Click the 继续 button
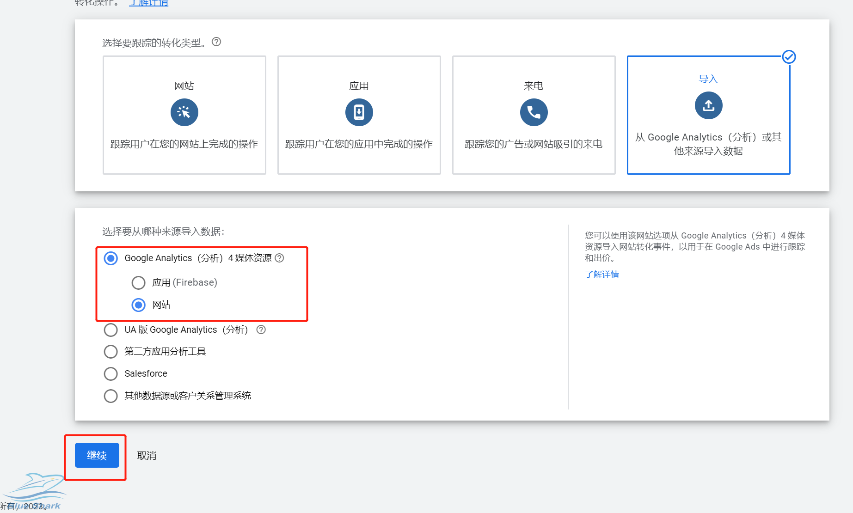Screen dimensions: 853x513 pyautogui.click(x=97, y=455)
